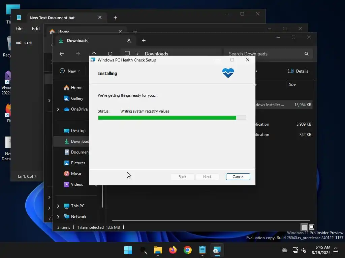Open Videos in the navigation pane
Viewport: 345px width, 258px height.
coord(73,184)
